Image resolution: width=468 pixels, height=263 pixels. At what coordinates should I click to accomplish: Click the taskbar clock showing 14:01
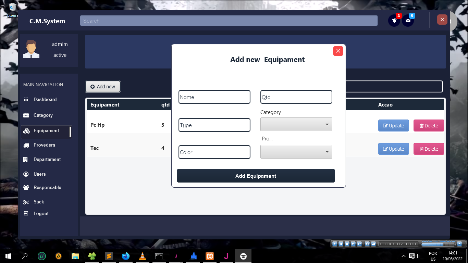[x=452, y=256]
